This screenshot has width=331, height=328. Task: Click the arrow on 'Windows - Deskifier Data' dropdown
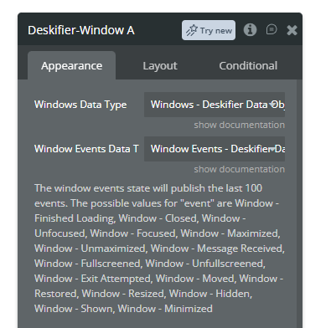(x=272, y=105)
